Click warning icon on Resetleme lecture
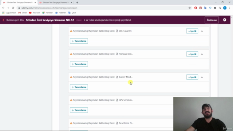The width and height of the screenshot is (233, 131). (71, 123)
